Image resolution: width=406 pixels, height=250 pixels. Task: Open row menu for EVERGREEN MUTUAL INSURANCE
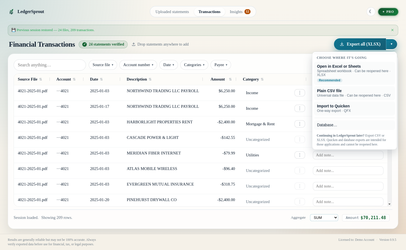(x=300, y=186)
